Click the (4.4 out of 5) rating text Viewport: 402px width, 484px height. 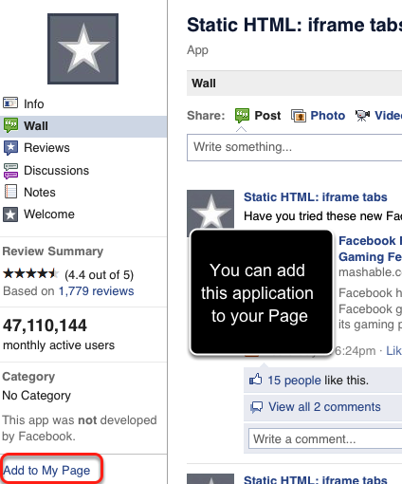point(100,275)
